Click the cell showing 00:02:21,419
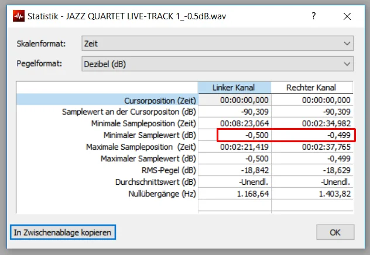The height and width of the screenshot is (255, 370). tap(235, 147)
